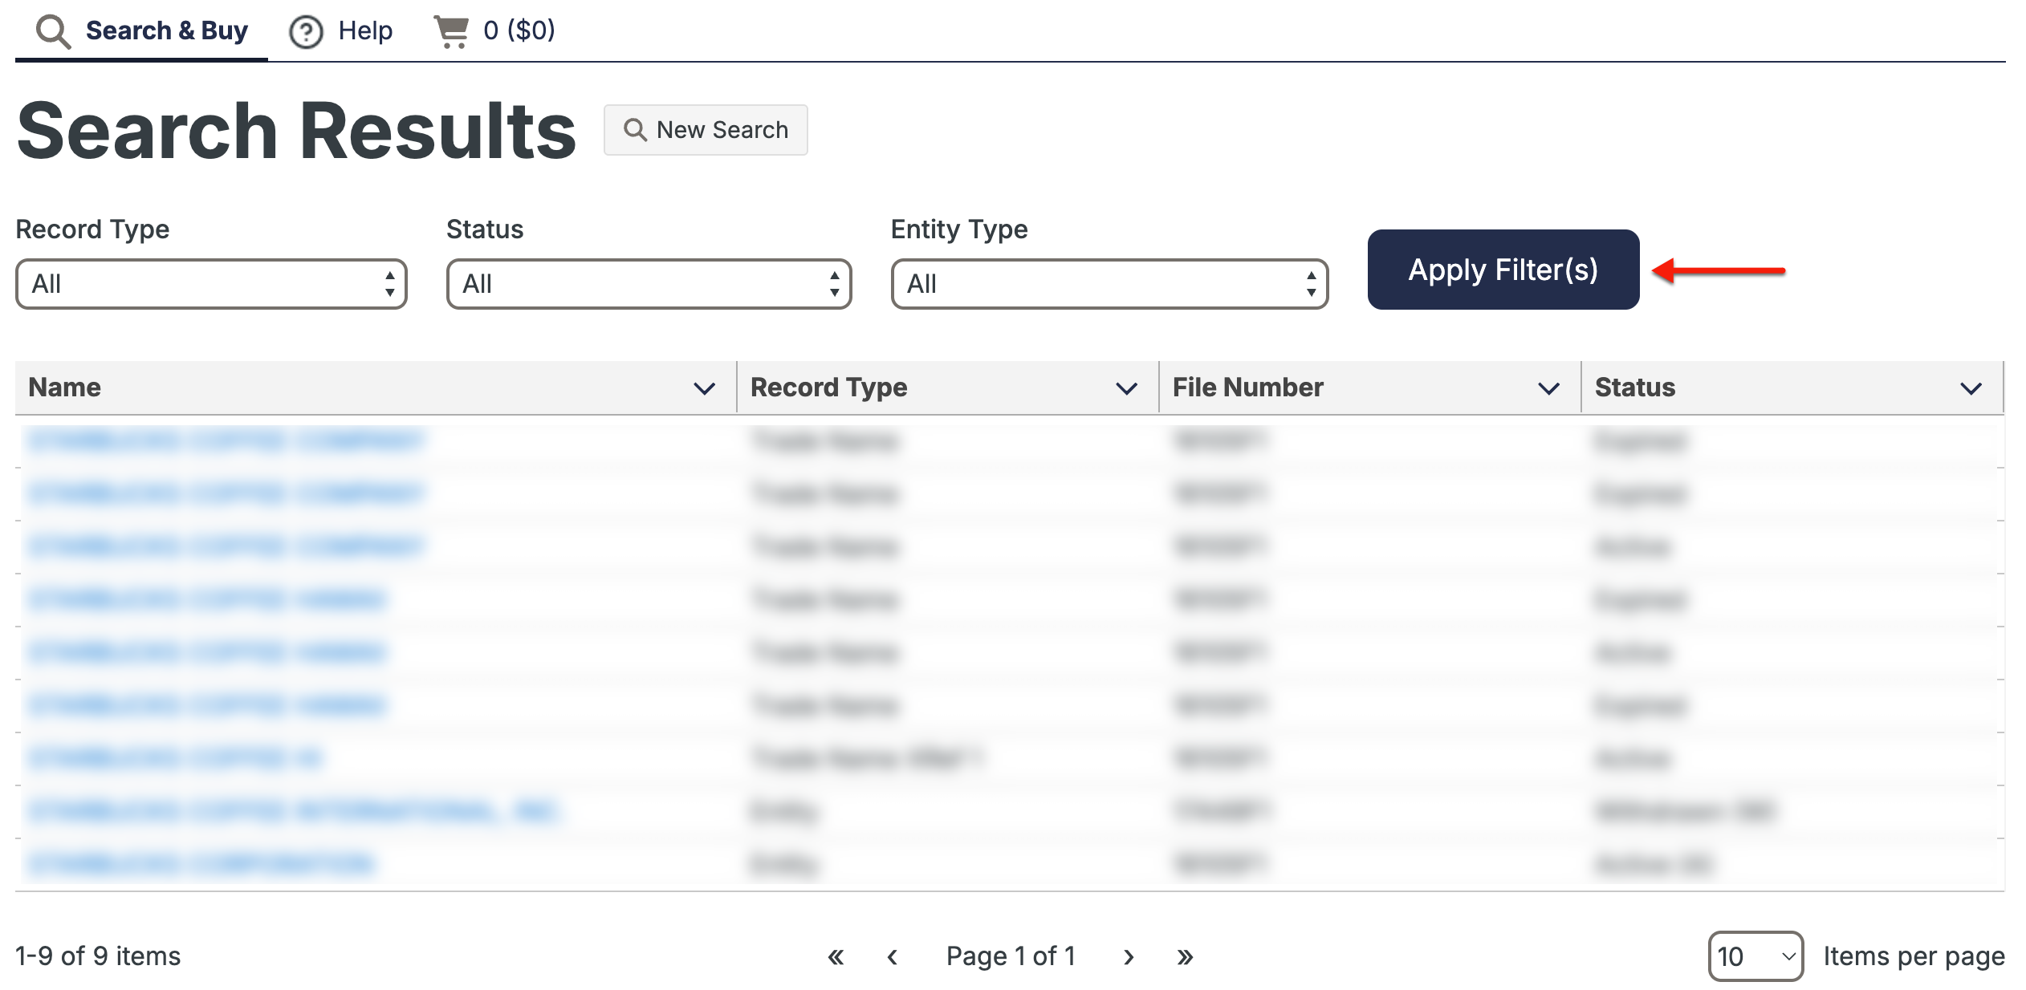Open the Record Type filter dropdown
2026x990 pixels.
(211, 284)
